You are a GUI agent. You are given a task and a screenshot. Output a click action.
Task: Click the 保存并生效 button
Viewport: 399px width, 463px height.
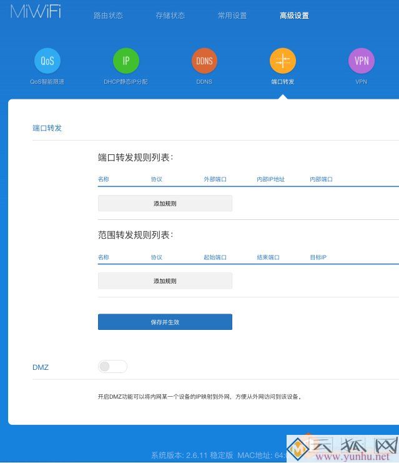click(x=165, y=322)
